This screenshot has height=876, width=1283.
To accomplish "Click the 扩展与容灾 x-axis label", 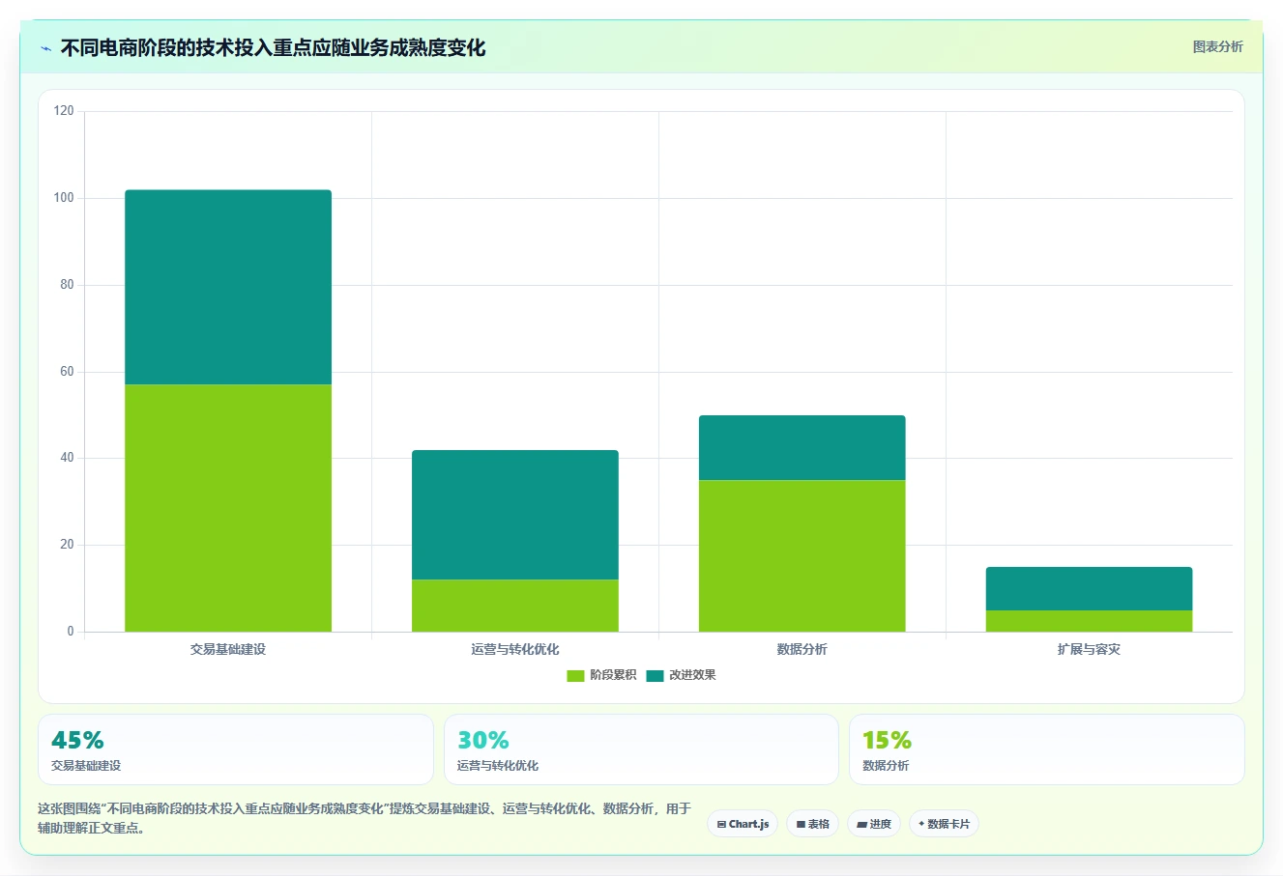I will coord(1089,649).
